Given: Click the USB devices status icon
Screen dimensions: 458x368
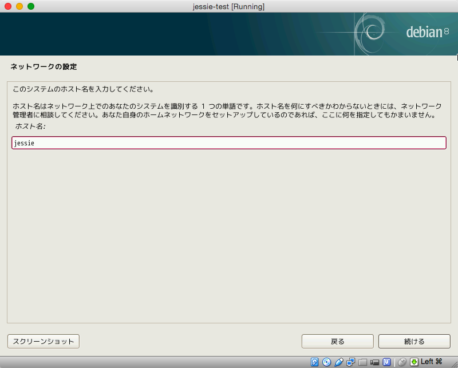Looking at the screenshot, I should 338,362.
